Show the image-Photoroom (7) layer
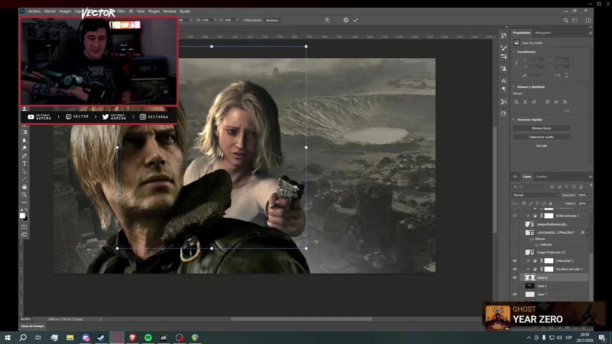Screen dimensions: 612x344 pos(515,252)
